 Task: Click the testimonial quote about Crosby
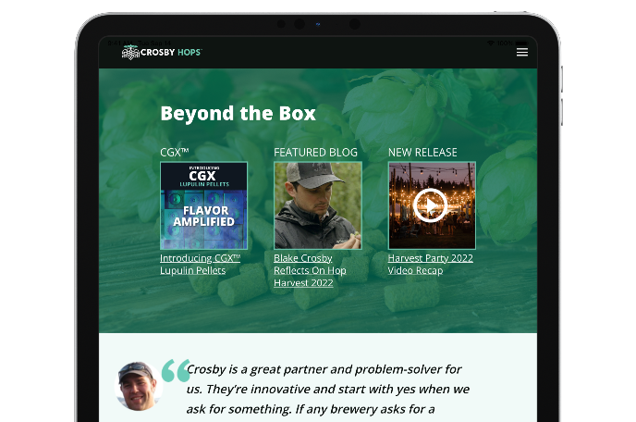click(328, 389)
